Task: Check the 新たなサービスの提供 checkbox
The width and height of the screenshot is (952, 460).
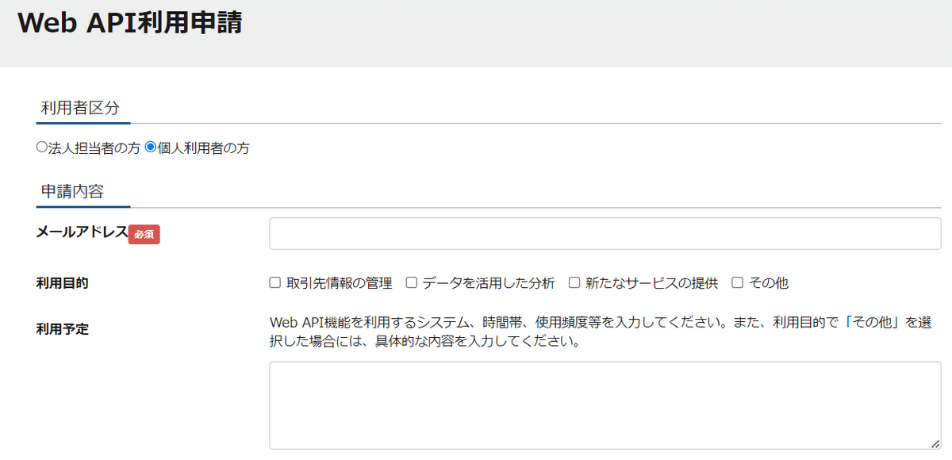Action: 574,282
